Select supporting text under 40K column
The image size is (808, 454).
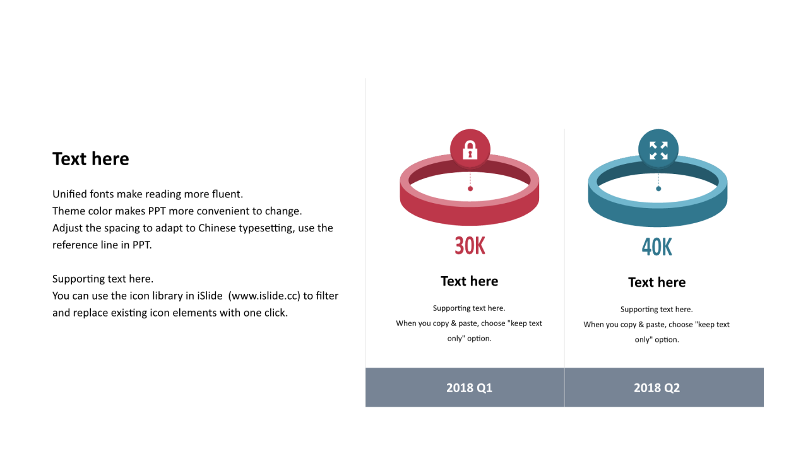click(x=656, y=325)
